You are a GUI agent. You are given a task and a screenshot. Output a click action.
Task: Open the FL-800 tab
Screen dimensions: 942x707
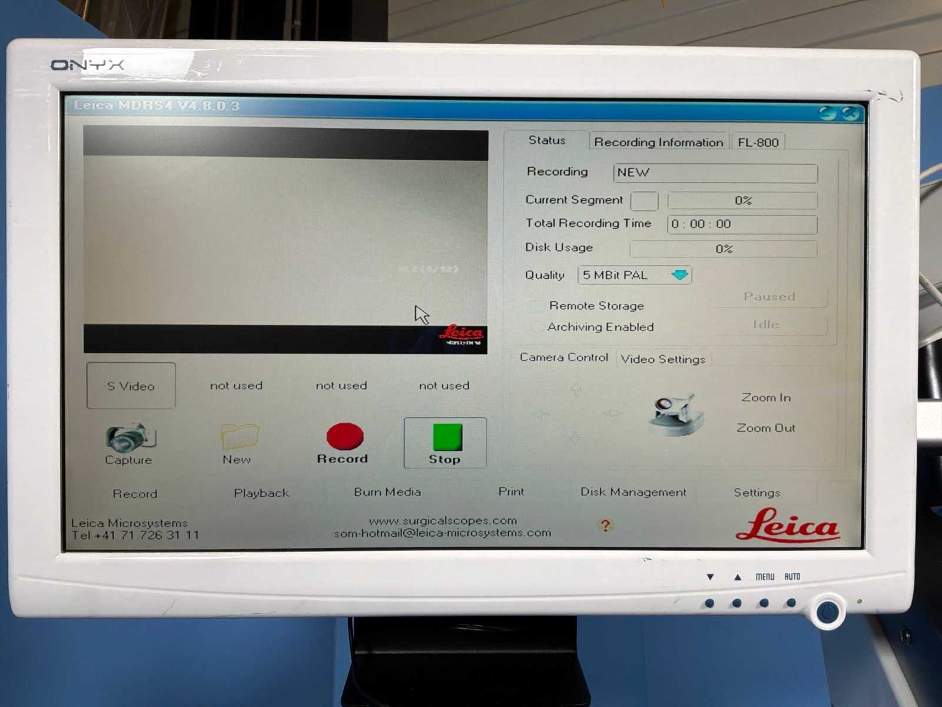click(758, 142)
